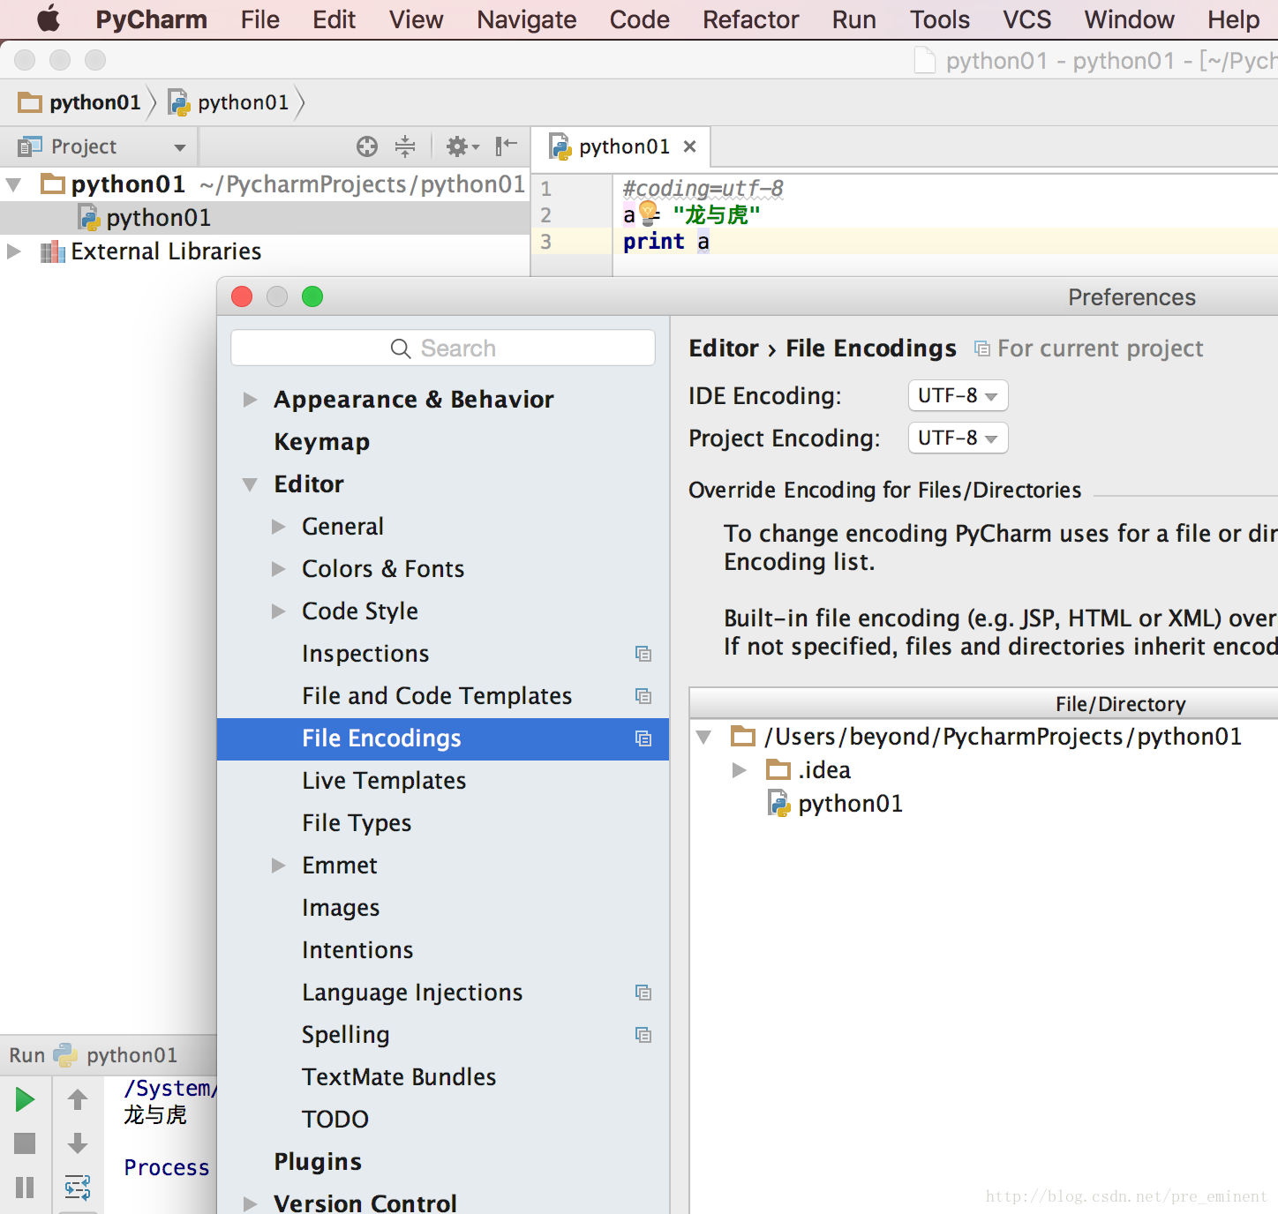Open the File menu
The width and height of the screenshot is (1278, 1214).
pyautogui.click(x=260, y=19)
